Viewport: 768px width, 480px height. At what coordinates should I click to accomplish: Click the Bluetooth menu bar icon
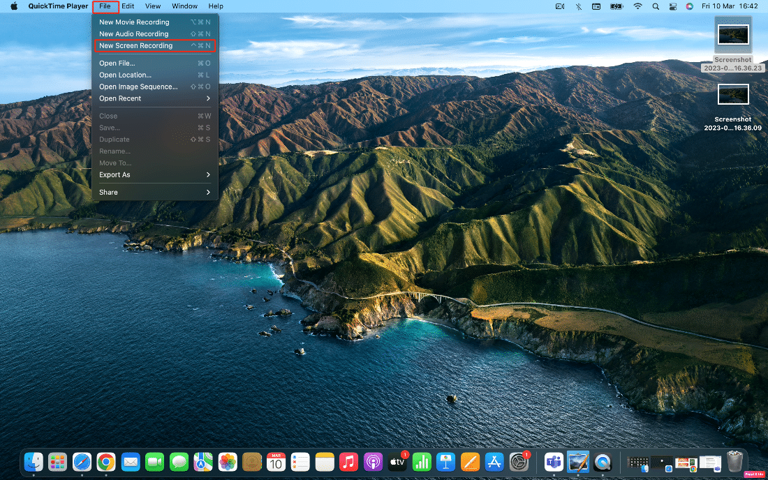coord(579,6)
